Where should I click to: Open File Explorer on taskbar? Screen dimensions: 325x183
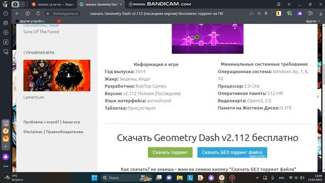[179, 178]
